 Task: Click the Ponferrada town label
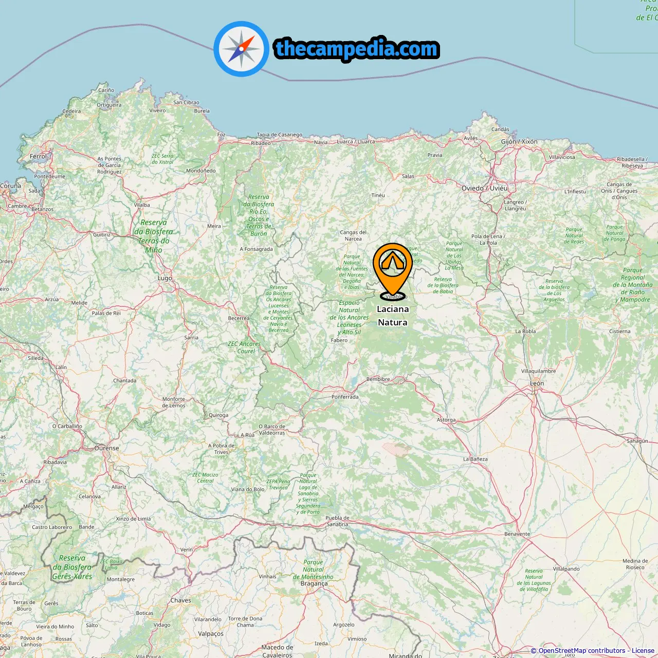(x=345, y=397)
